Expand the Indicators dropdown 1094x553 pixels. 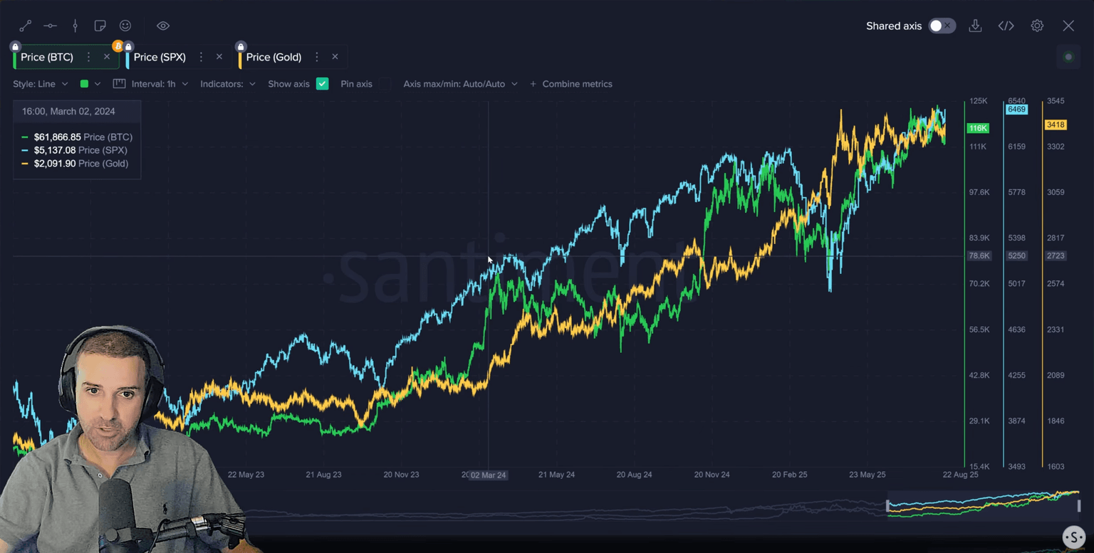tap(228, 84)
